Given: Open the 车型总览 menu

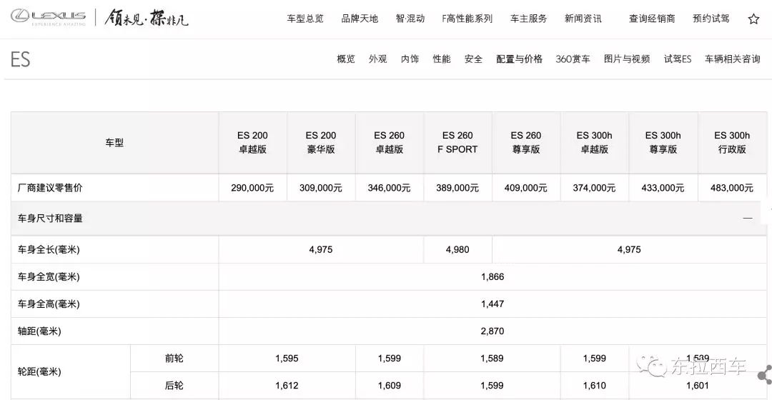Looking at the screenshot, I should [305, 19].
